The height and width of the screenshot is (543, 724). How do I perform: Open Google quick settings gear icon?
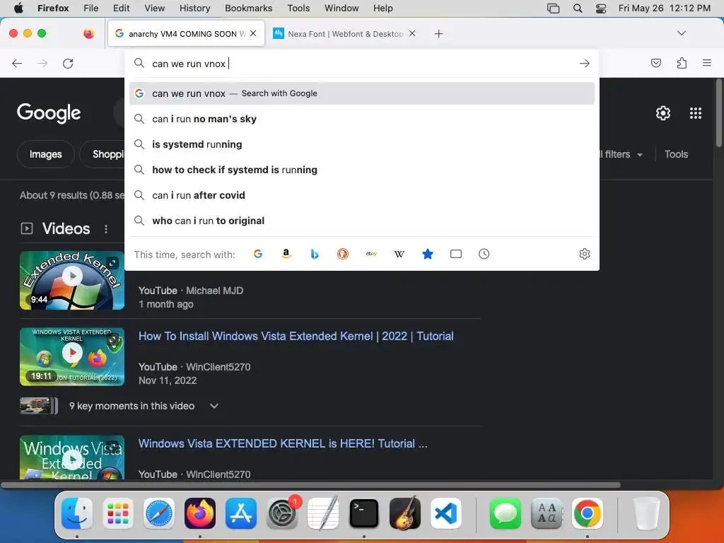point(663,113)
